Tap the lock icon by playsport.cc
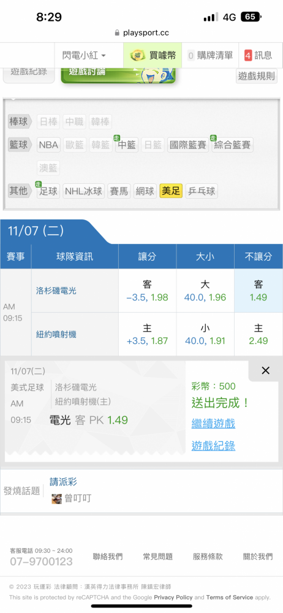283x613 pixels. pos(117,33)
